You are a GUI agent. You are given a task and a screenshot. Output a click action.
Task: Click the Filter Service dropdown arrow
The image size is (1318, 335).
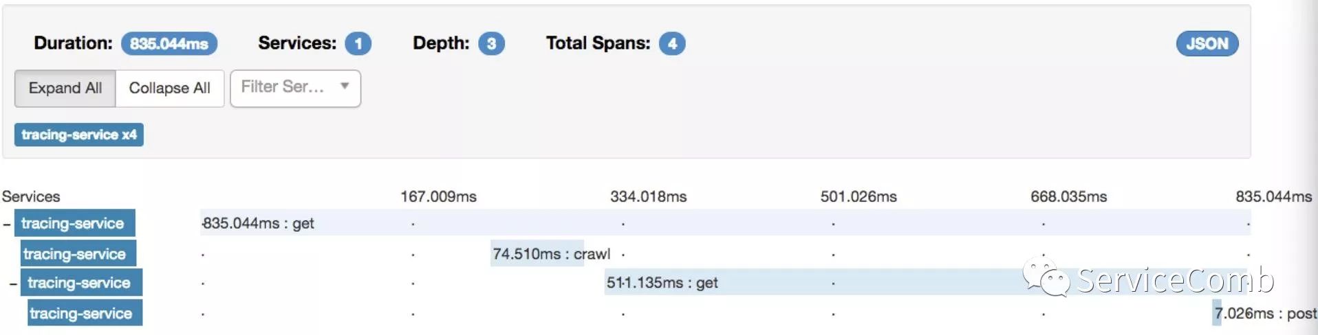click(345, 86)
